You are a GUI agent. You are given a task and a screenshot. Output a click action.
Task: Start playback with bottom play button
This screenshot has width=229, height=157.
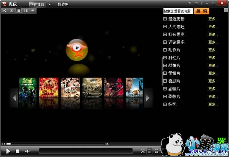pyautogui.click(x=8, y=151)
